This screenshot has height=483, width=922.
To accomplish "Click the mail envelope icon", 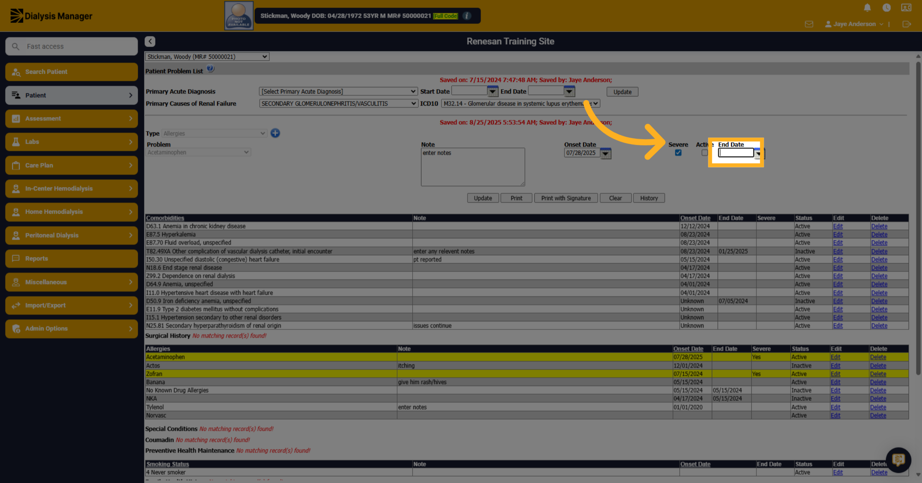I will point(809,24).
